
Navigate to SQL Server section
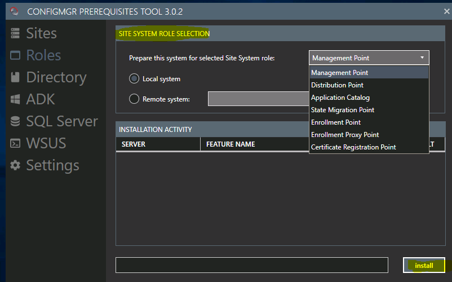[x=62, y=121]
